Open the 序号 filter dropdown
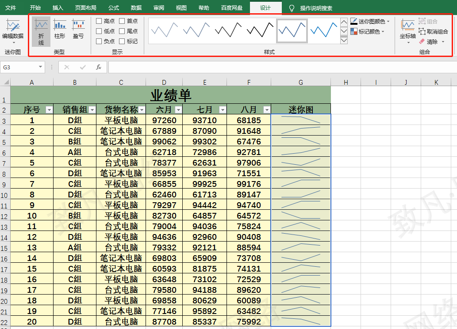 point(49,110)
